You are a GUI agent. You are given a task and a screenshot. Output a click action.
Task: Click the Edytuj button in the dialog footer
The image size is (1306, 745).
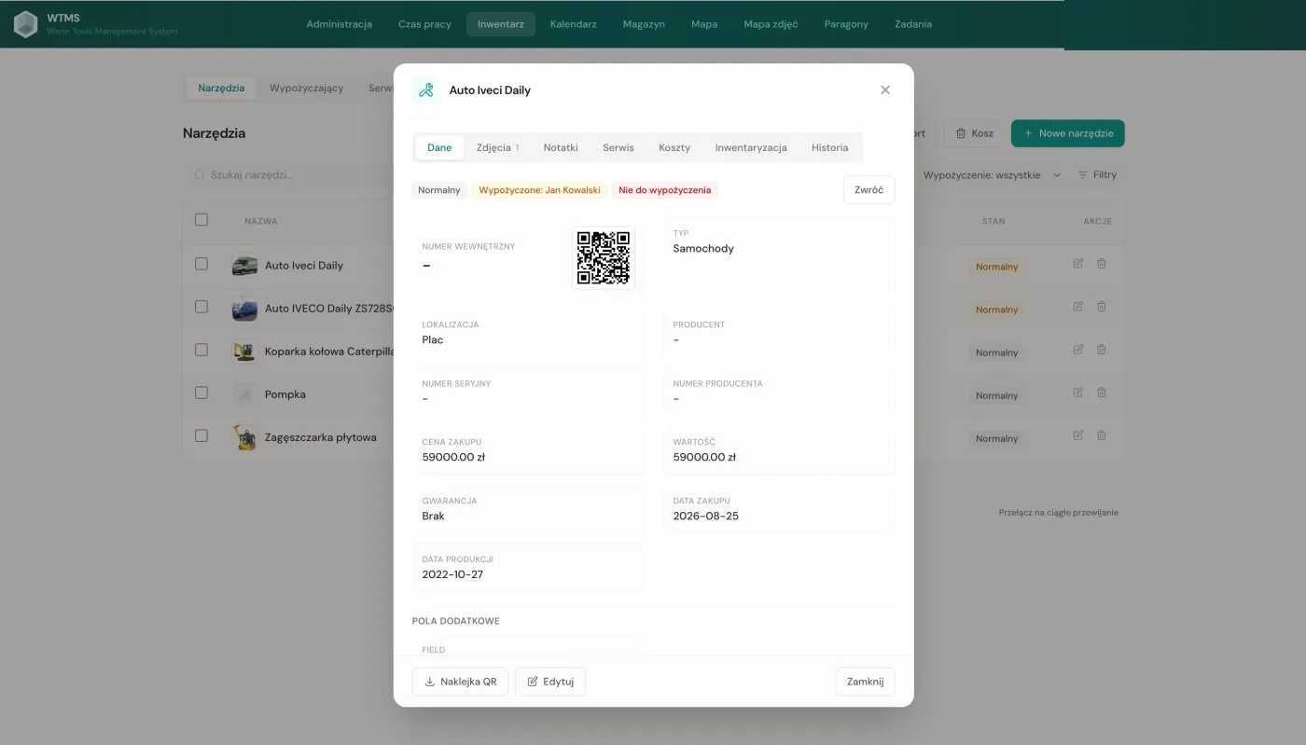click(550, 682)
